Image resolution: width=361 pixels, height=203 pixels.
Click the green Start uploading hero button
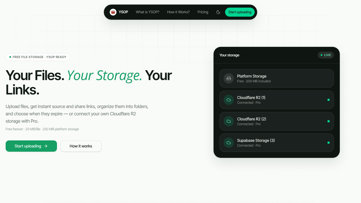click(x=31, y=146)
